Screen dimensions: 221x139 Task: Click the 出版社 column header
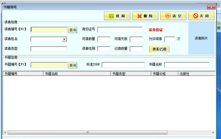point(197,74)
